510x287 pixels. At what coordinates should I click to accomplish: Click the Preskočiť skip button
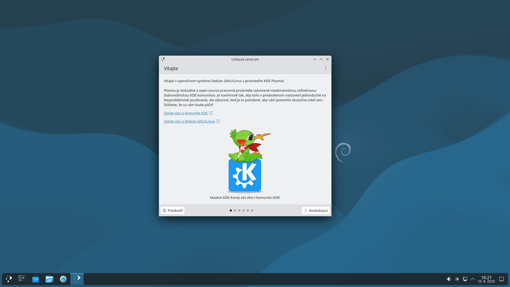[x=173, y=210]
